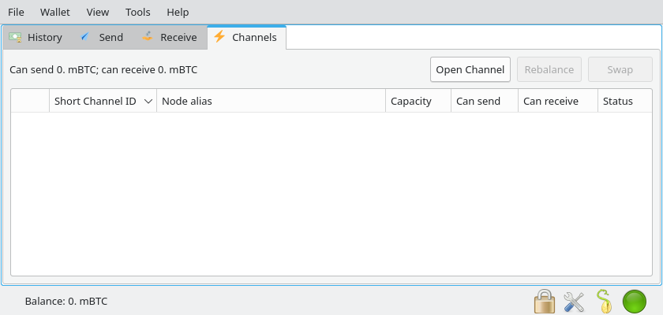Click the seed phrase sprout icon
The height and width of the screenshot is (315, 663).
click(x=604, y=301)
